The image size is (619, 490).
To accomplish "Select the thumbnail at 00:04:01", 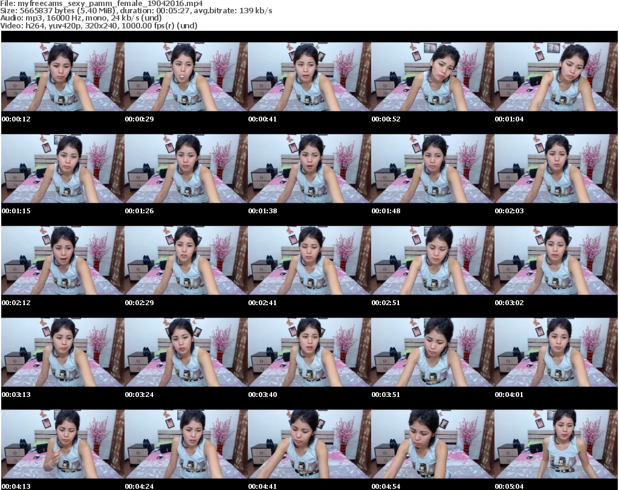I will [x=556, y=352].
